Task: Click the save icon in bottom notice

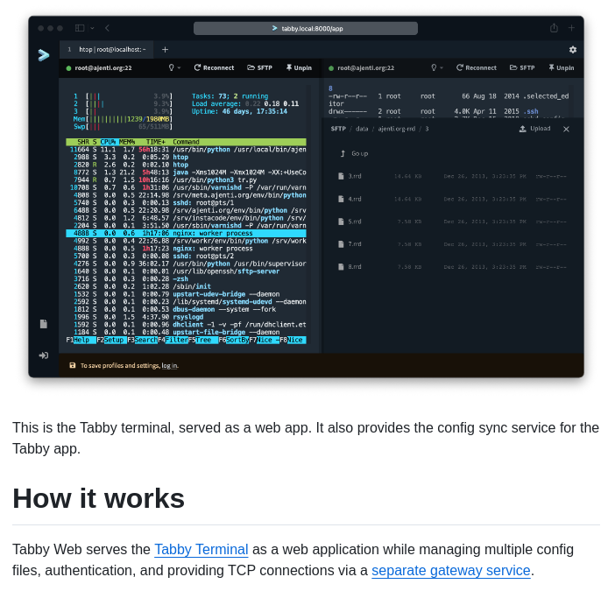Action: point(72,365)
